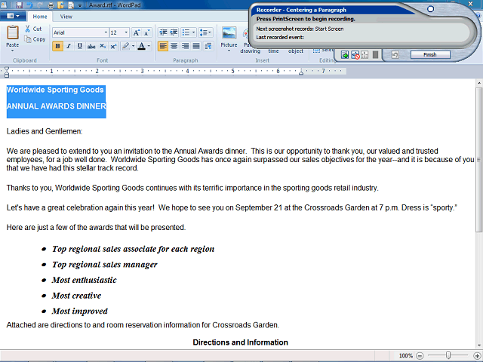Click the right indent marker on ruler

(x=301, y=72)
